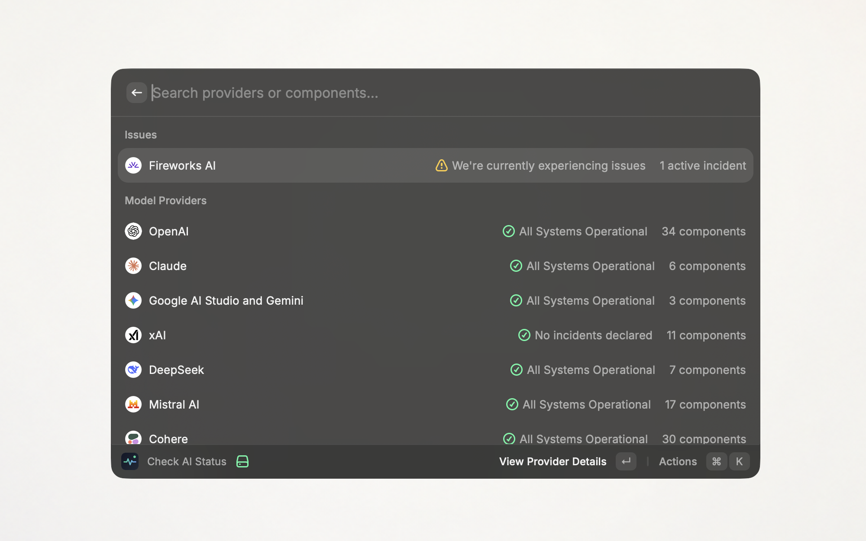
Task: Click Claude's All Systems Operational status text
Action: (x=591, y=266)
